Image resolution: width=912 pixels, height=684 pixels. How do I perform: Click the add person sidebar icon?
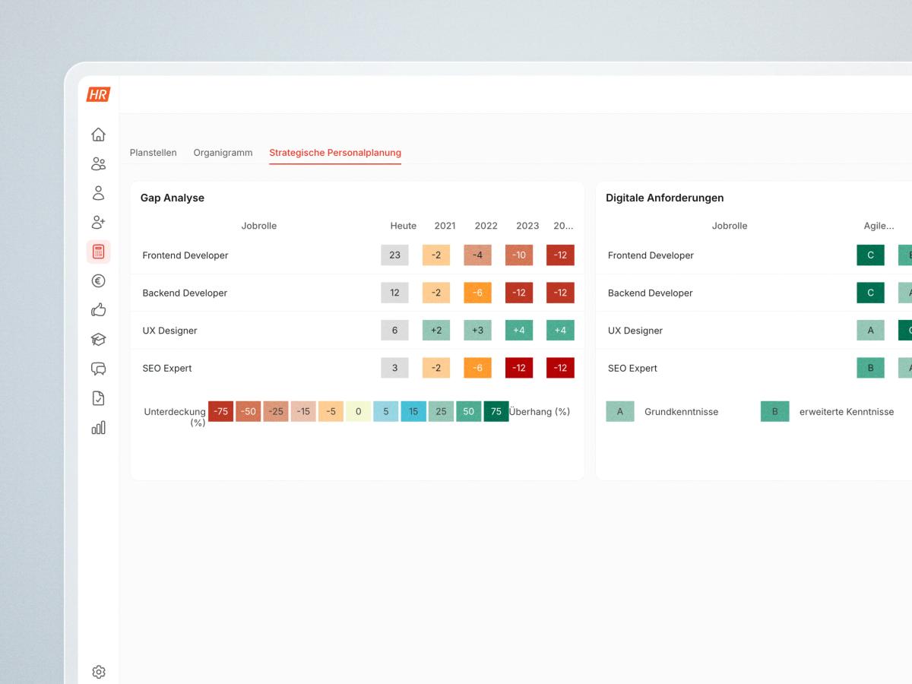[x=98, y=222]
